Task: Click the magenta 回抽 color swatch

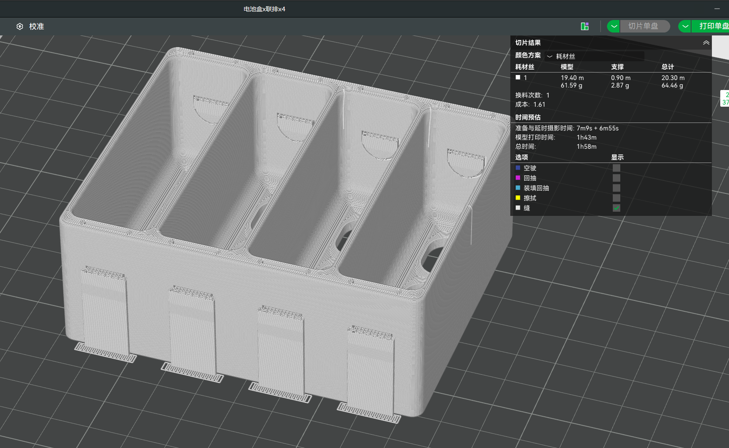Action: 518,178
